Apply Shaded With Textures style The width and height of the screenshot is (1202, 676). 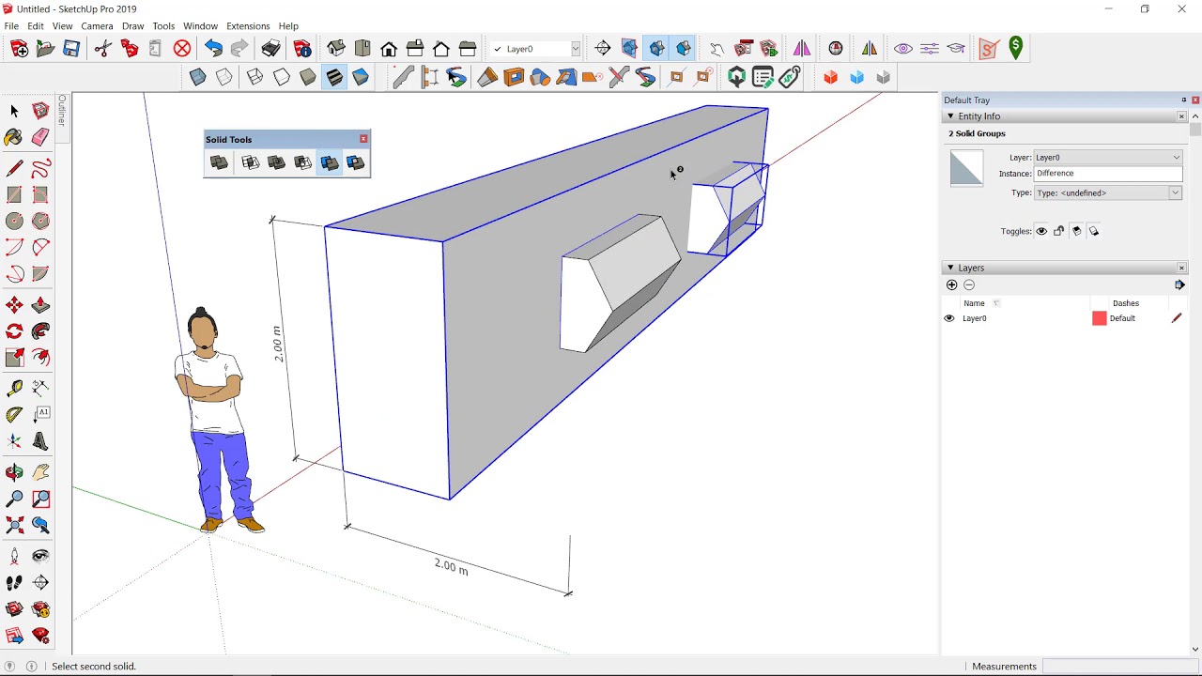[x=334, y=78]
